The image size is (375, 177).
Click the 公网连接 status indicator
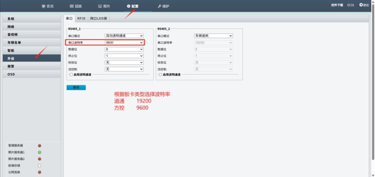point(39,172)
